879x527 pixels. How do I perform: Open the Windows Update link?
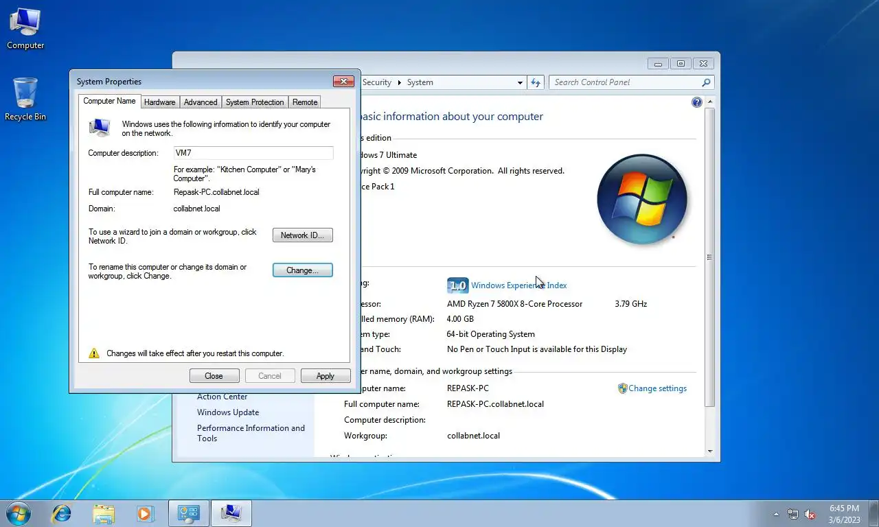click(x=228, y=412)
